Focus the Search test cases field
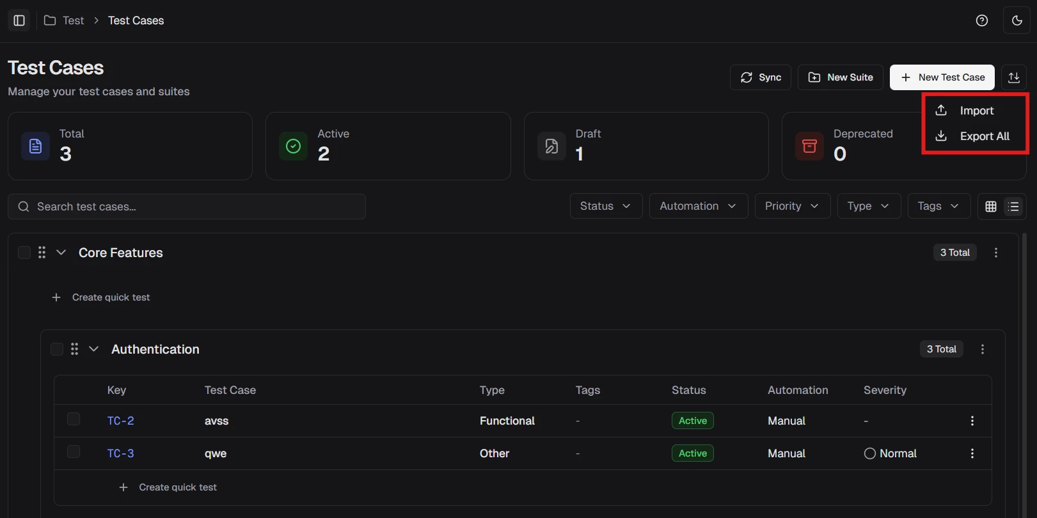The height and width of the screenshot is (518, 1037). [x=192, y=207]
